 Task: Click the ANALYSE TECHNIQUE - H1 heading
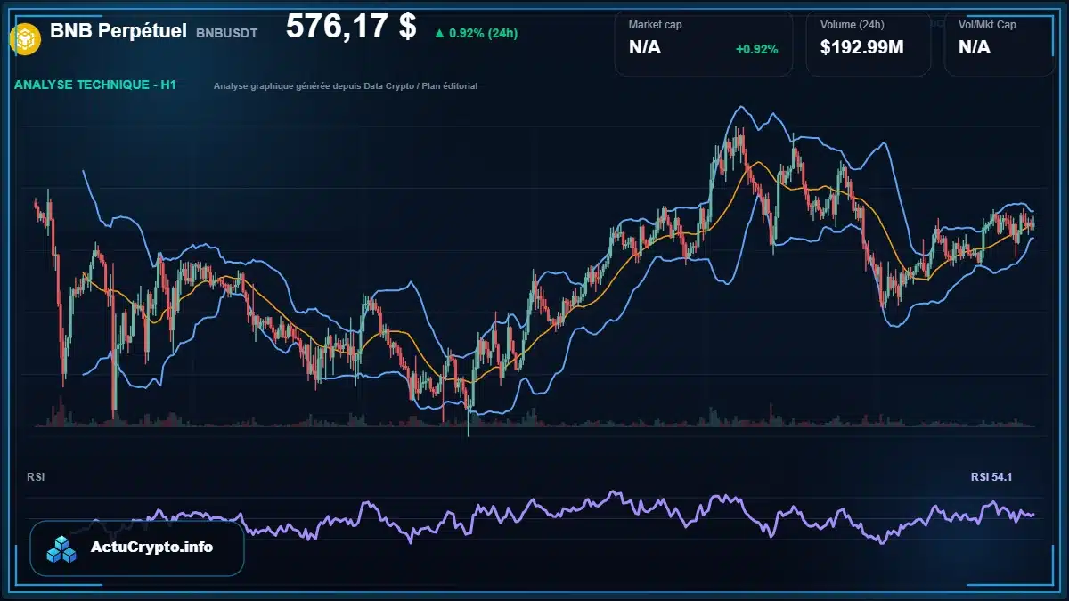[94, 85]
